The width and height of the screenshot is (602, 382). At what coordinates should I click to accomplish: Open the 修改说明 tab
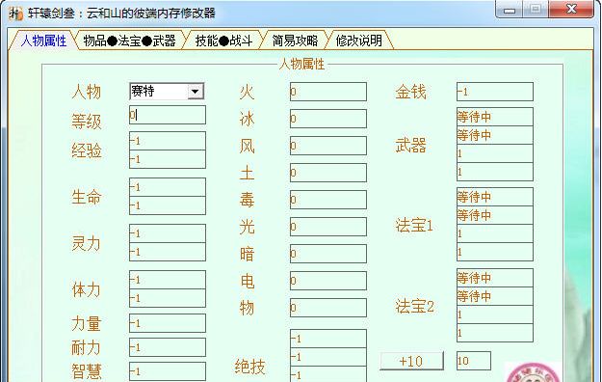coord(358,41)
